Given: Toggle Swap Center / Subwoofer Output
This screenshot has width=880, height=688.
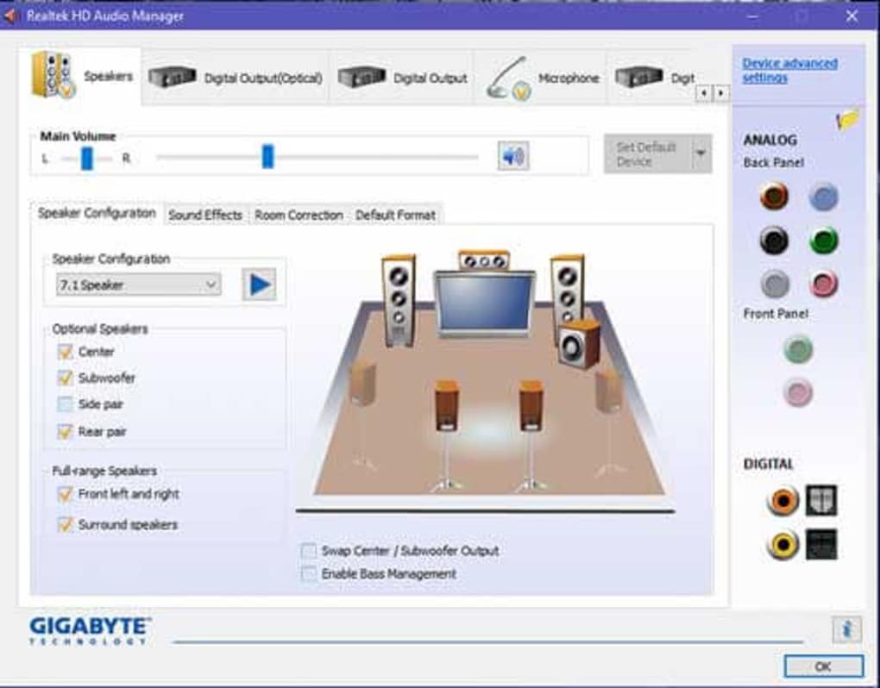Looking at the screenshot, I should pos(309,550).
